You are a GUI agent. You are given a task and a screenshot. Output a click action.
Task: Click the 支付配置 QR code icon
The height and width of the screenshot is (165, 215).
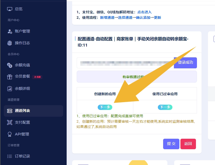(10, 122)
